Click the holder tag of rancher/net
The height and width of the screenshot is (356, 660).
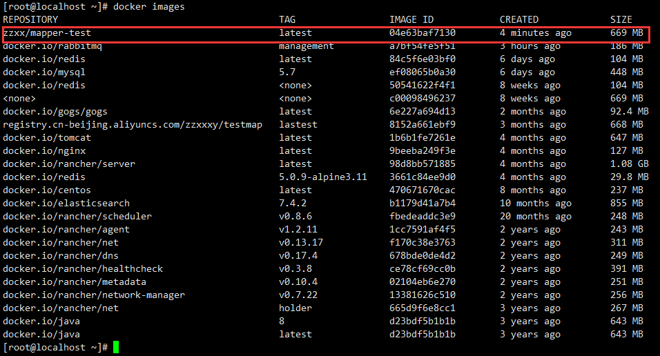tap(295, 308)
